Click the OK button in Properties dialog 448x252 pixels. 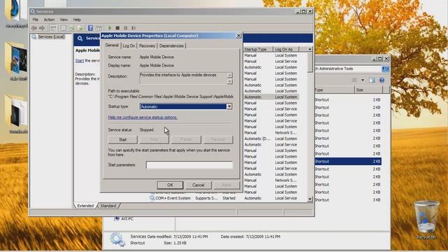170,185
